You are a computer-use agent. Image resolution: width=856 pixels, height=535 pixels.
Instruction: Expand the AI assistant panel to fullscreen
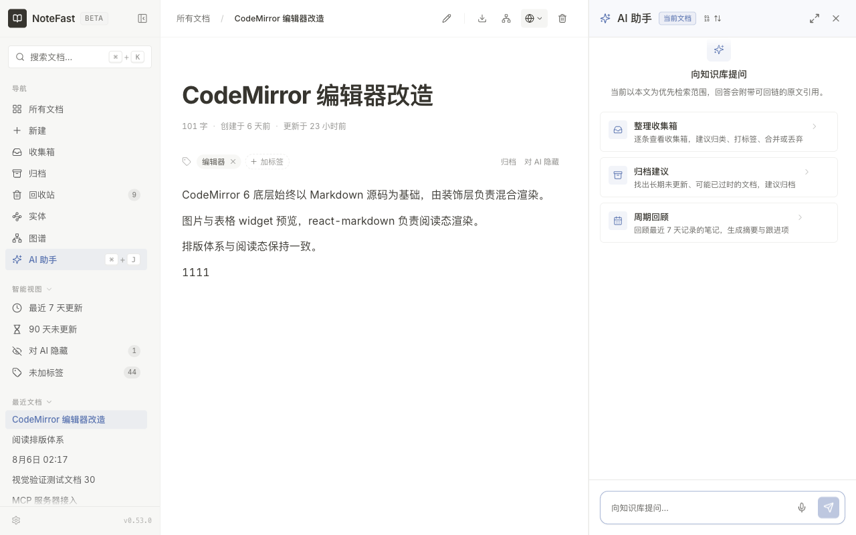point(815,19)
